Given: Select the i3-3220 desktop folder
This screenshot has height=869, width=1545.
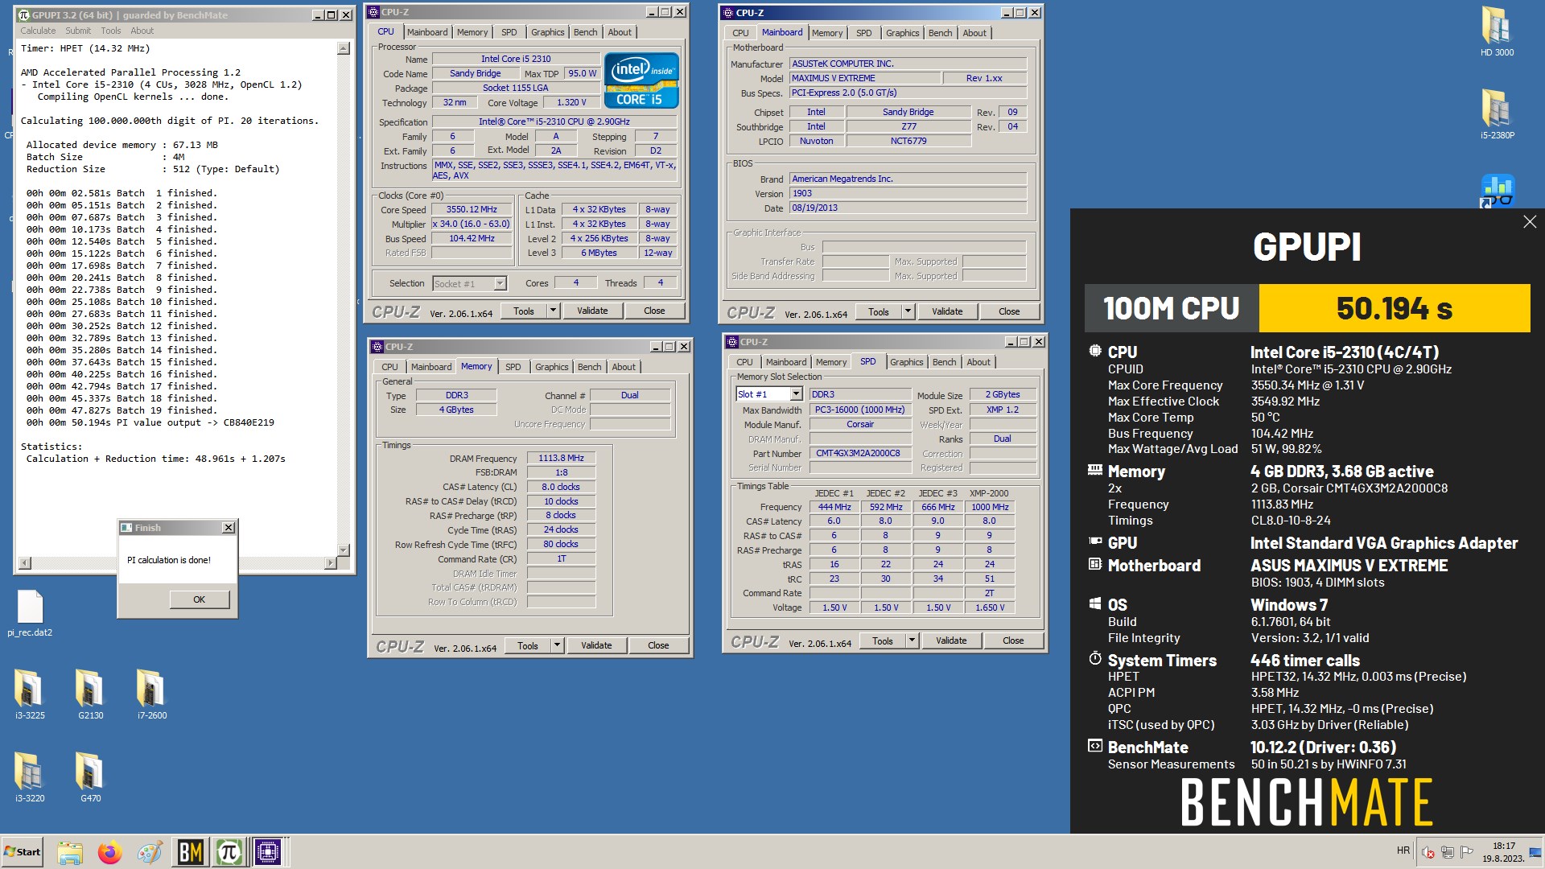Looking at the screenshot, I should 30,776.
